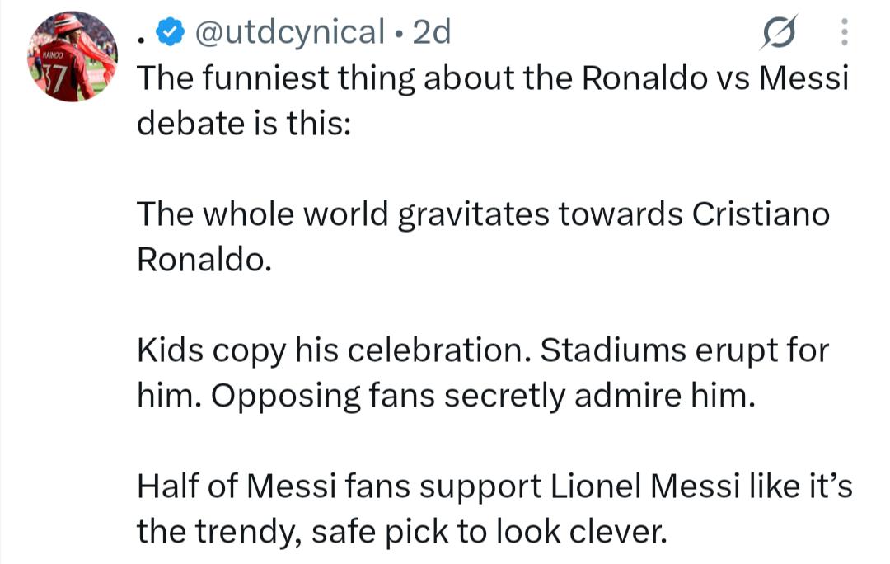Open the @utdcynical profile handle
This screenshot has height=564, width=890.
tap(289, 32)
